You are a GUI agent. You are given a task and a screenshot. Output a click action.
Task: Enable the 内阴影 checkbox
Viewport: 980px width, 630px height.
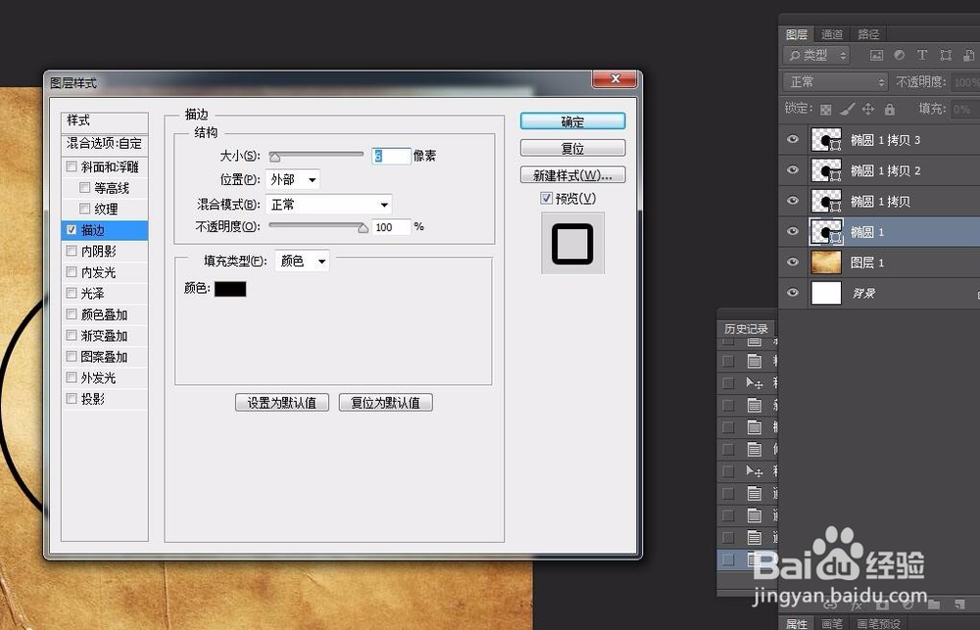click(72, 251)
